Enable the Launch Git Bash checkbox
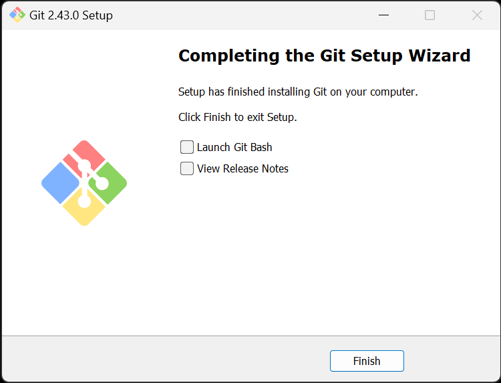This screenshot has width=501, height=383. coord(187,147)
